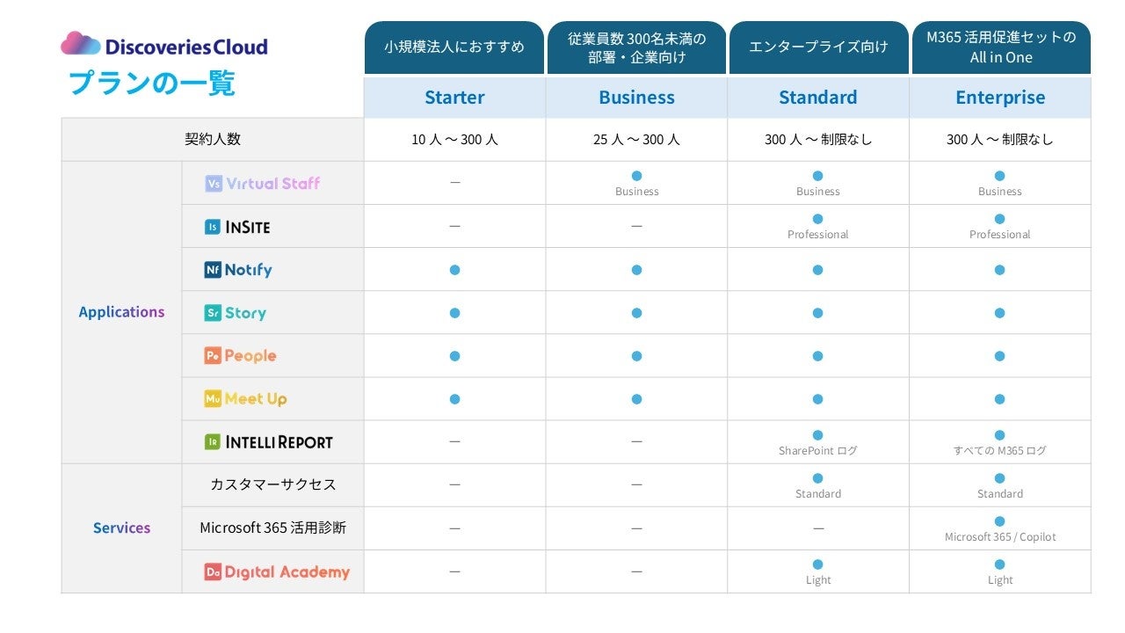Click the Digital Academy Da icon
The width and height of the screenshot is (1125, 633).
[x=213, y=572]
